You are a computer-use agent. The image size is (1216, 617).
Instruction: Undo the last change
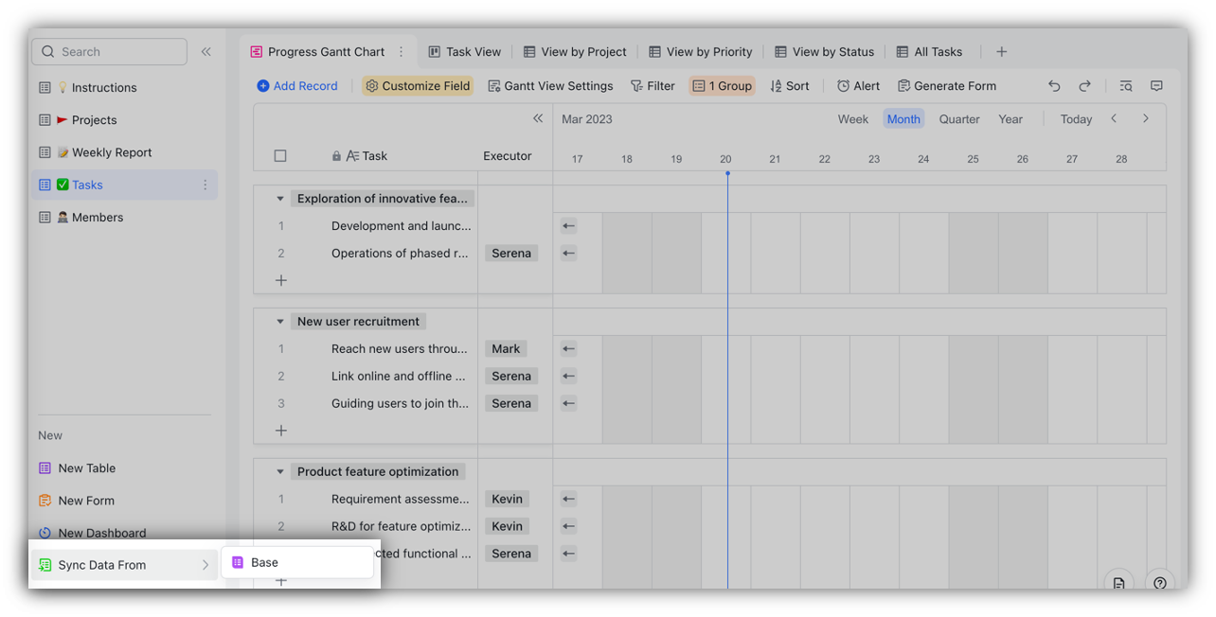click(x=1054, y=85)
